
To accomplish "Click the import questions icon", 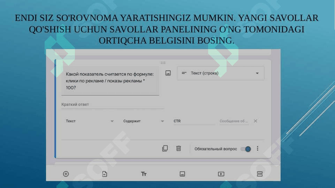I will (x=105, y=174).
